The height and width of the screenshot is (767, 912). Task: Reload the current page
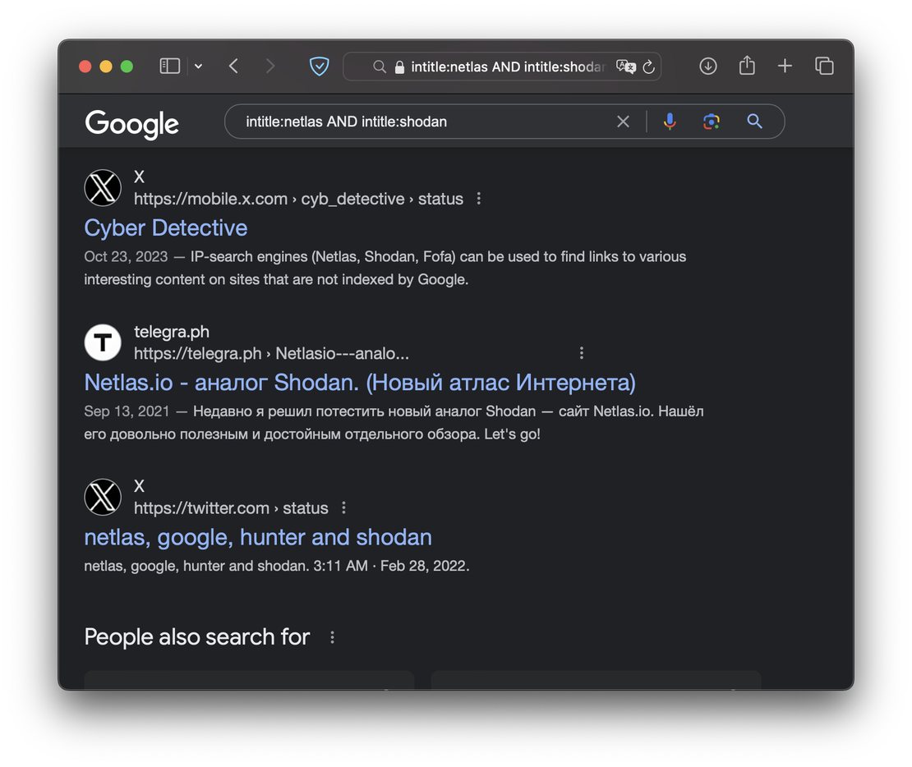point(648,67)
